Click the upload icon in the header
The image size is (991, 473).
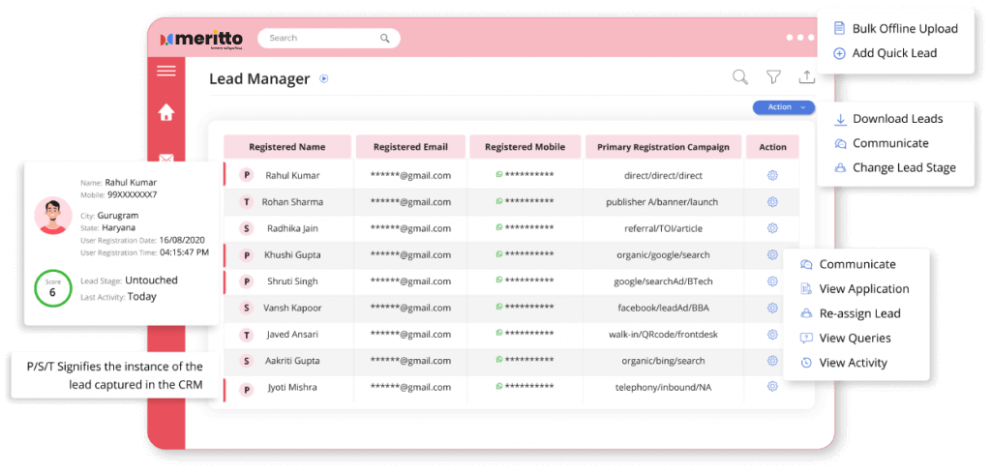pyautogui.click(x=805, y=77)
